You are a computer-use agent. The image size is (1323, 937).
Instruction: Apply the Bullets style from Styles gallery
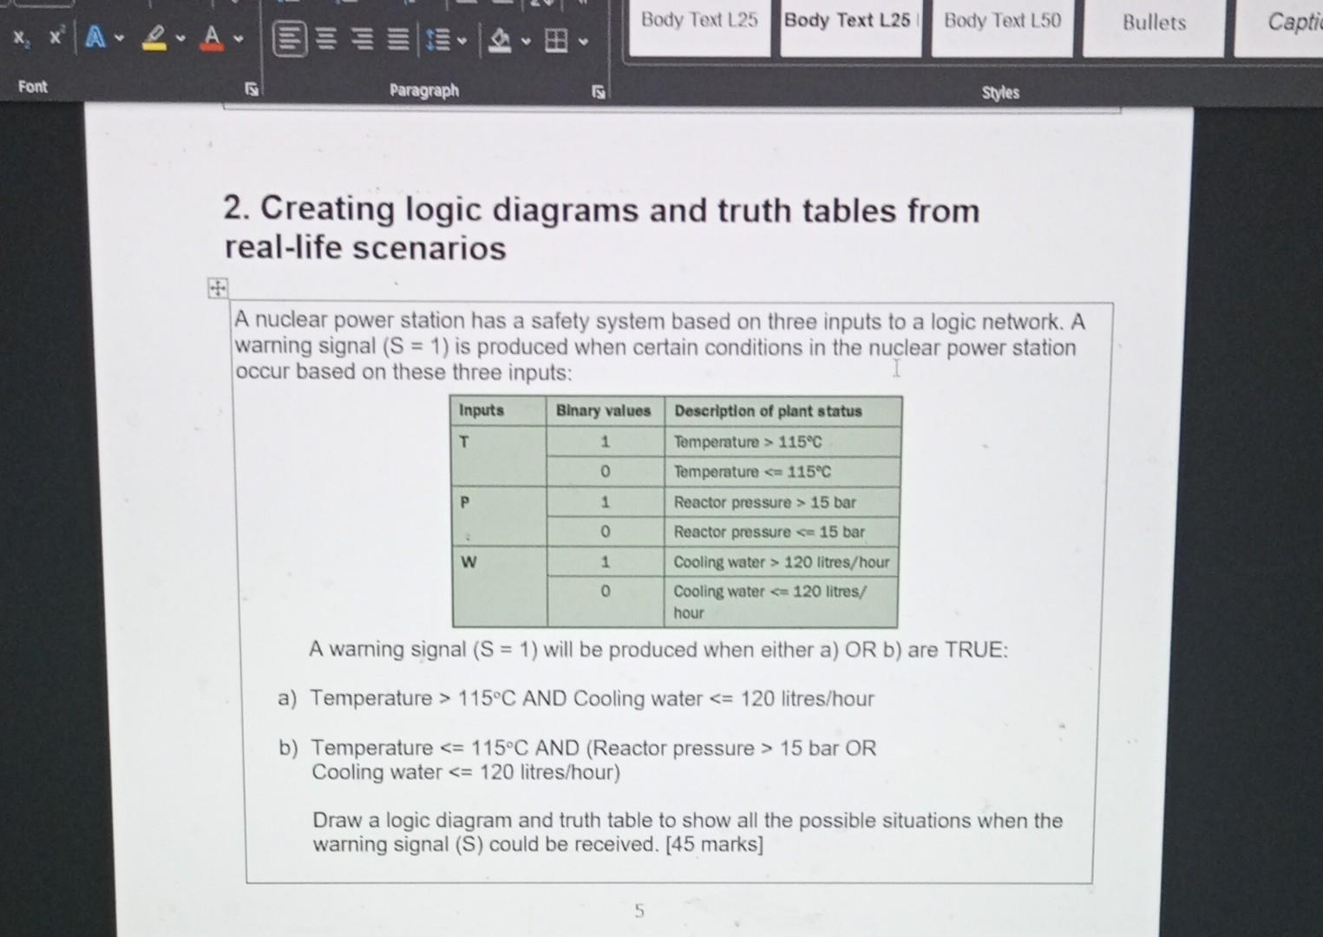(1153, 24)
